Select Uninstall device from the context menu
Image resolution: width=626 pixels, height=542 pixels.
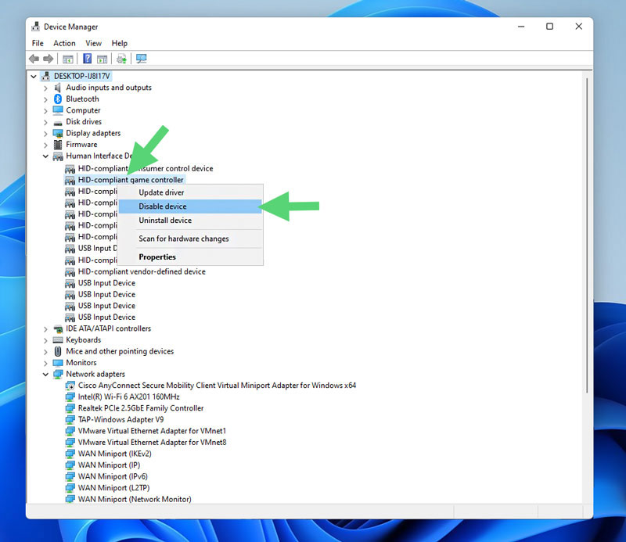[x=165, y=221]
